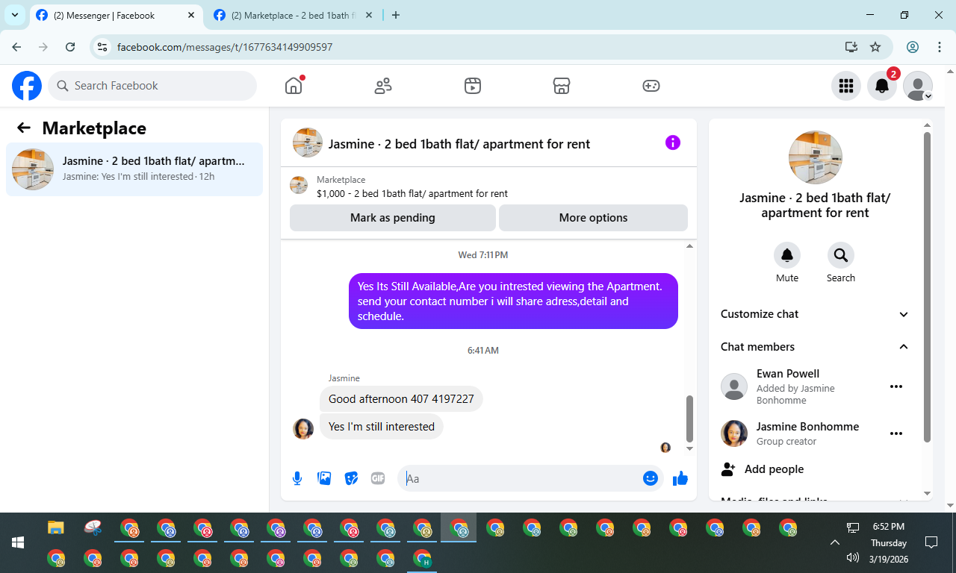Screen dimensions: 956x573
Task: Open the Facebook Menu grid icon
Action: [845, 86]
